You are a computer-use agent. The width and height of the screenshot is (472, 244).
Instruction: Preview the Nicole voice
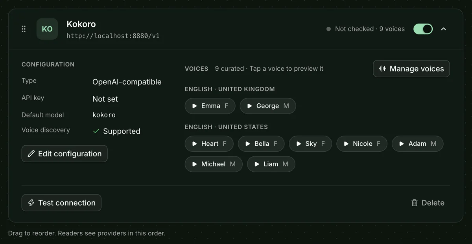point(362,144)
